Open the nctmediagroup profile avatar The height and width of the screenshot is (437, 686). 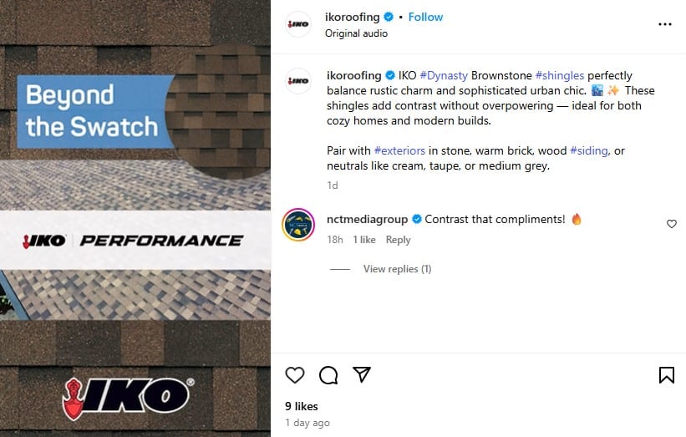coord(298,225)
